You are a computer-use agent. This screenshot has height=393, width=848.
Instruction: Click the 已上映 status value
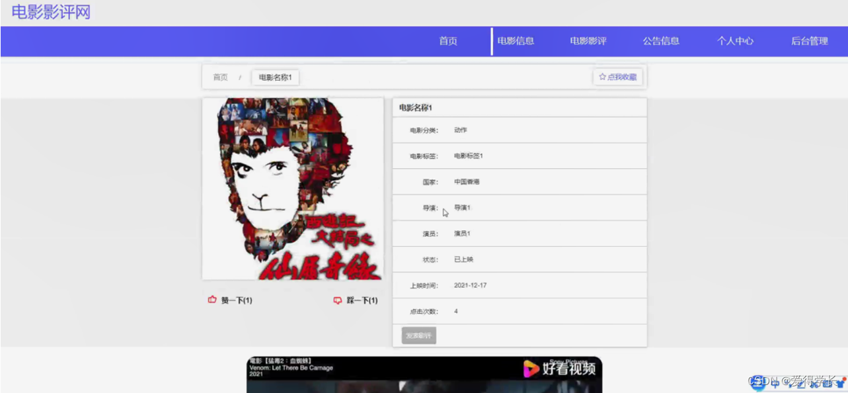click(x=463, y=259)
